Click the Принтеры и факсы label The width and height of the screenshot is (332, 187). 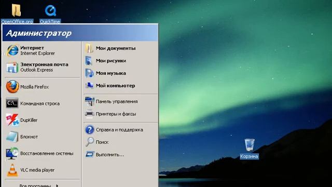(116, 114)
